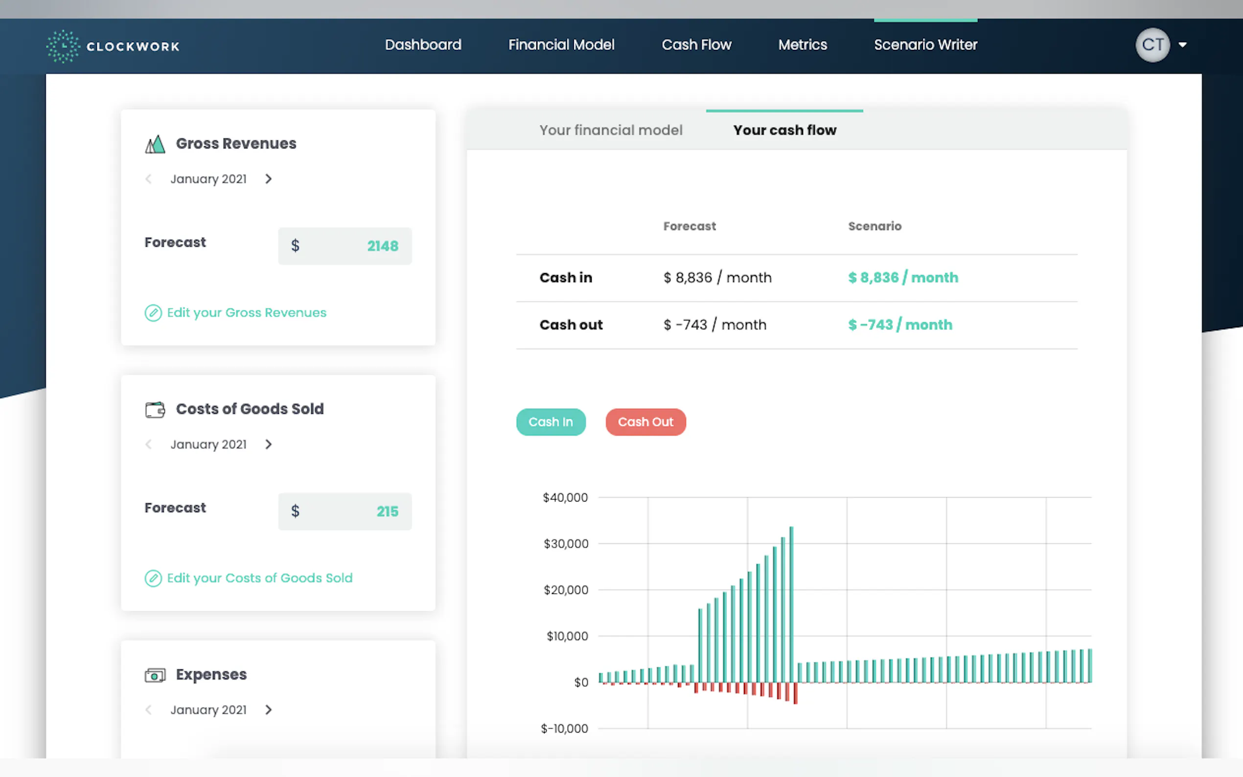Open Edit your Costs of Goods Sold link
The image size is (1243, 777).
tap(259, 578)
